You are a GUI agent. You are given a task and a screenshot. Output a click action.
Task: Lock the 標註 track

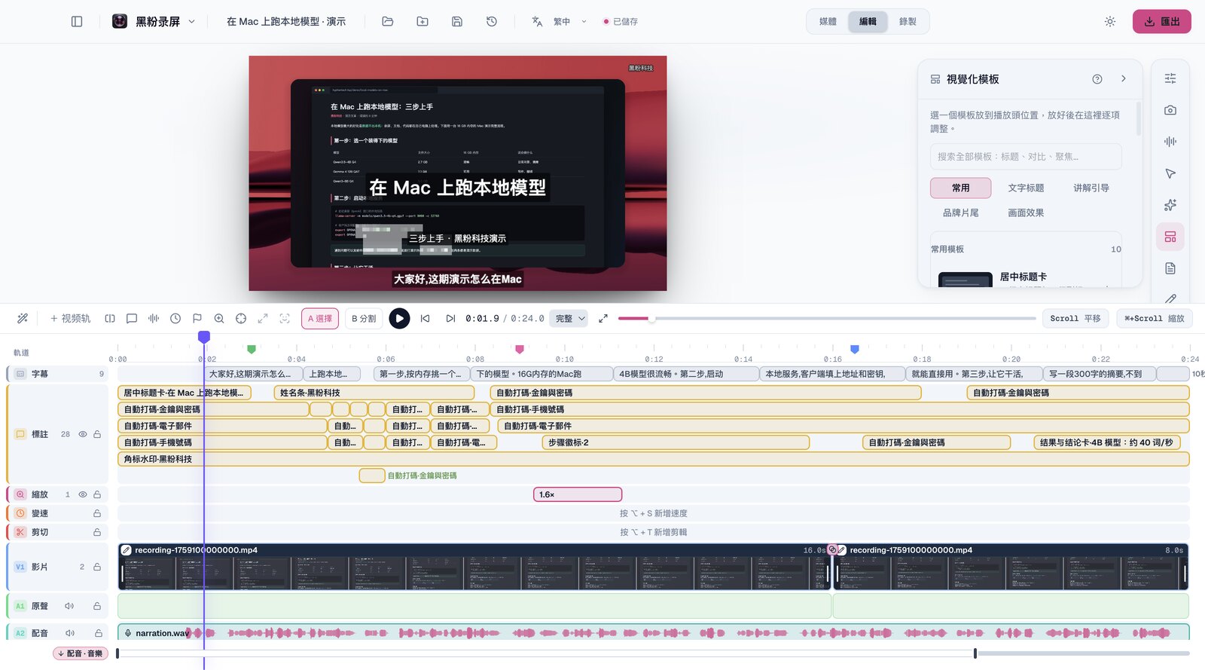click(x=97, y=434)
